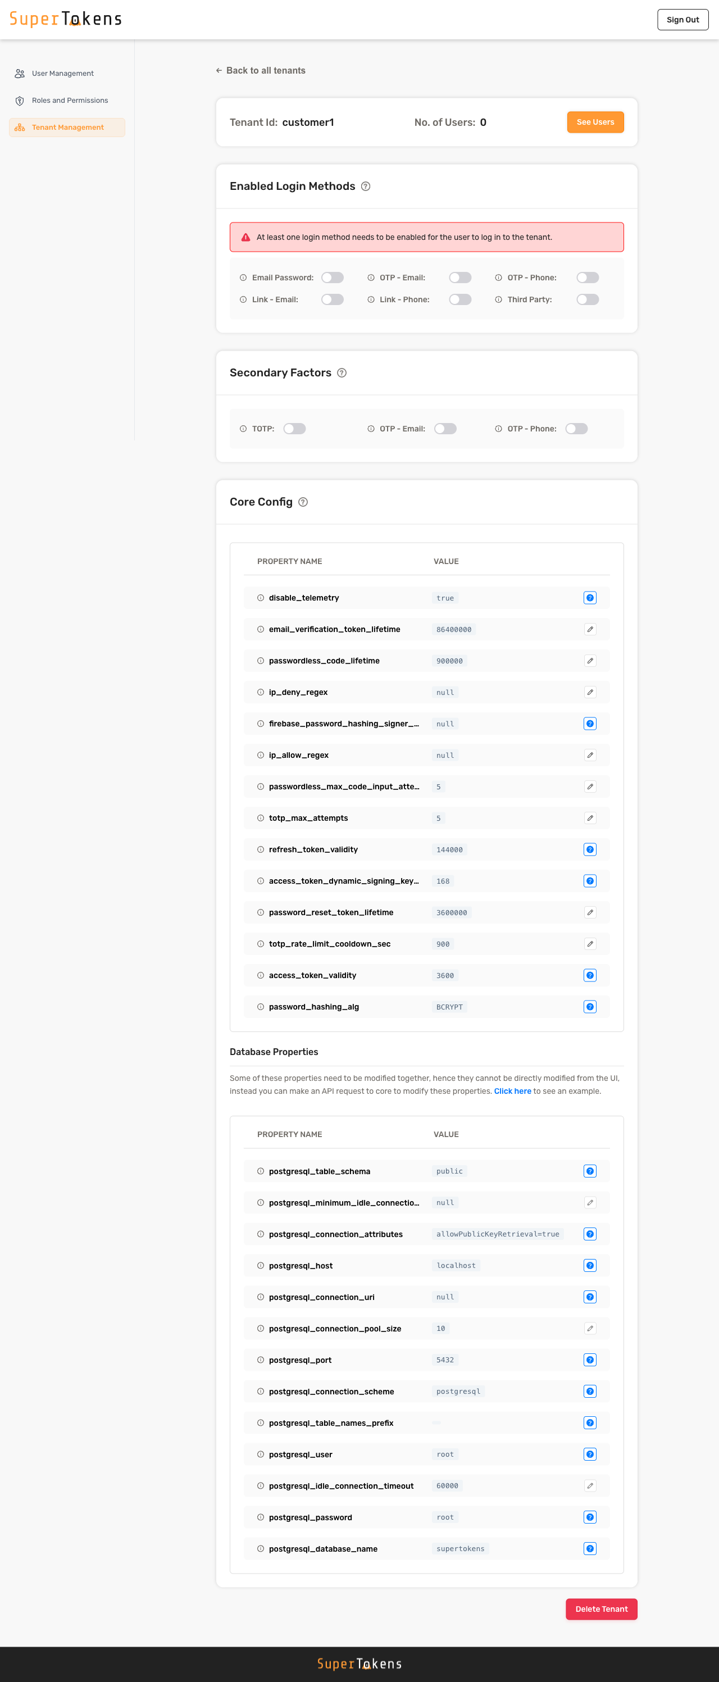Click help icon next to Core Config

point(303,502)
